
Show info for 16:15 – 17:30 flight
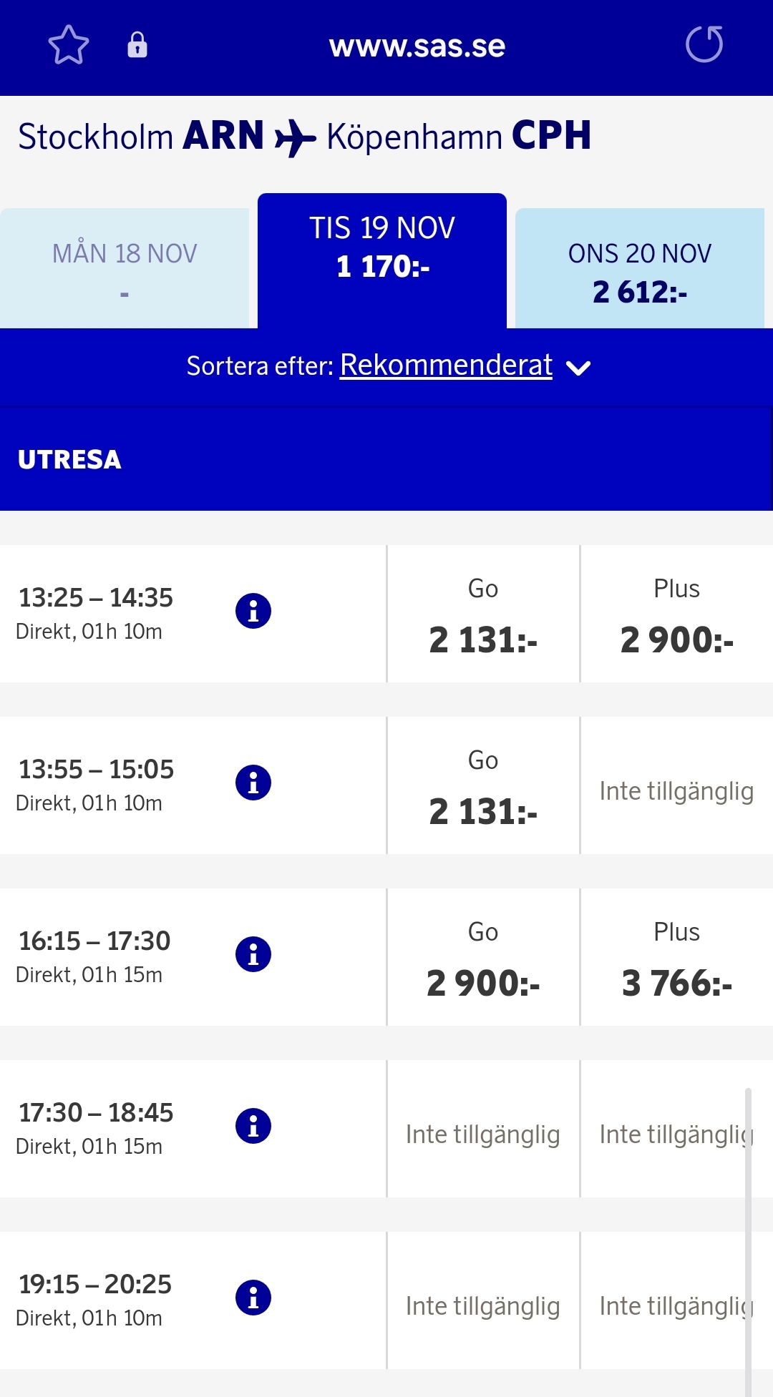click(x=253, y=954)
